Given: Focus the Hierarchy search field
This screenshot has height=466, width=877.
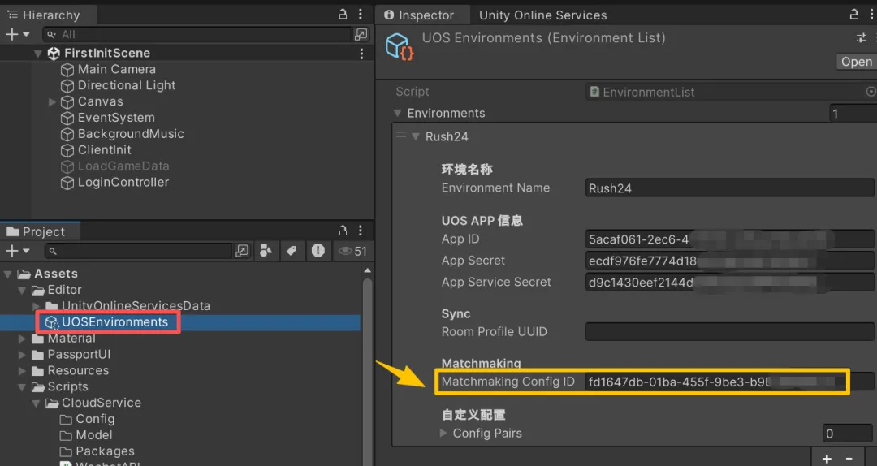Looking at the screenshot, I should [x=197, y=35].
